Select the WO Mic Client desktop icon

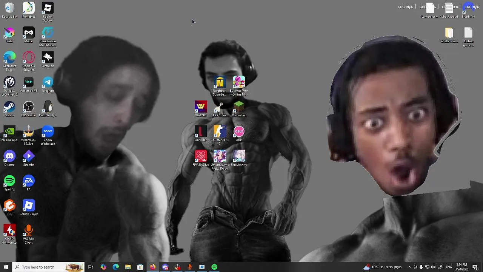point(29,234)
